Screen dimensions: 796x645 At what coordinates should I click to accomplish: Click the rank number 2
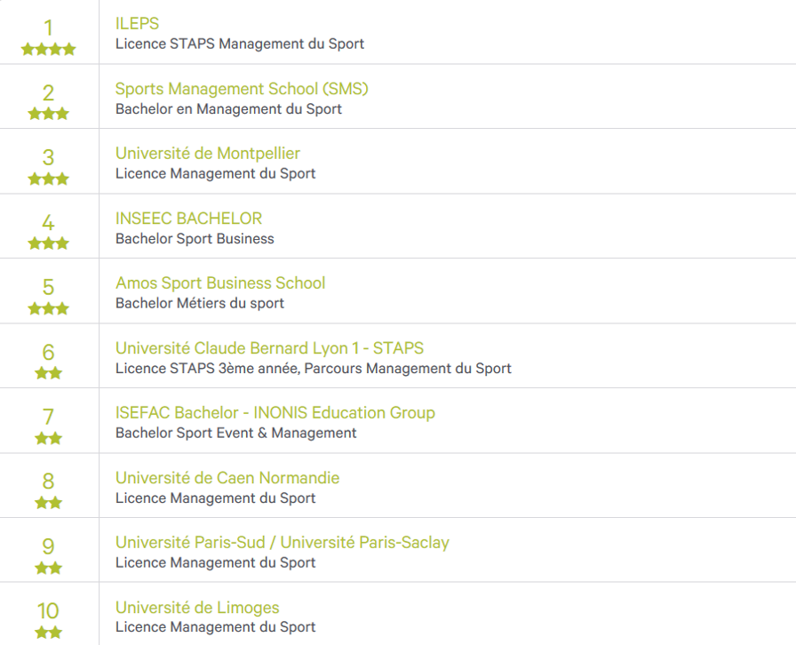48,93
